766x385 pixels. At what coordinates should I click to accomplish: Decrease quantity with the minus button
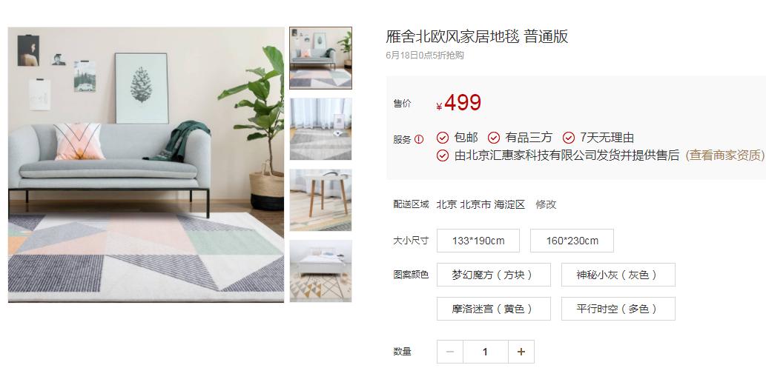coord(450,352)
